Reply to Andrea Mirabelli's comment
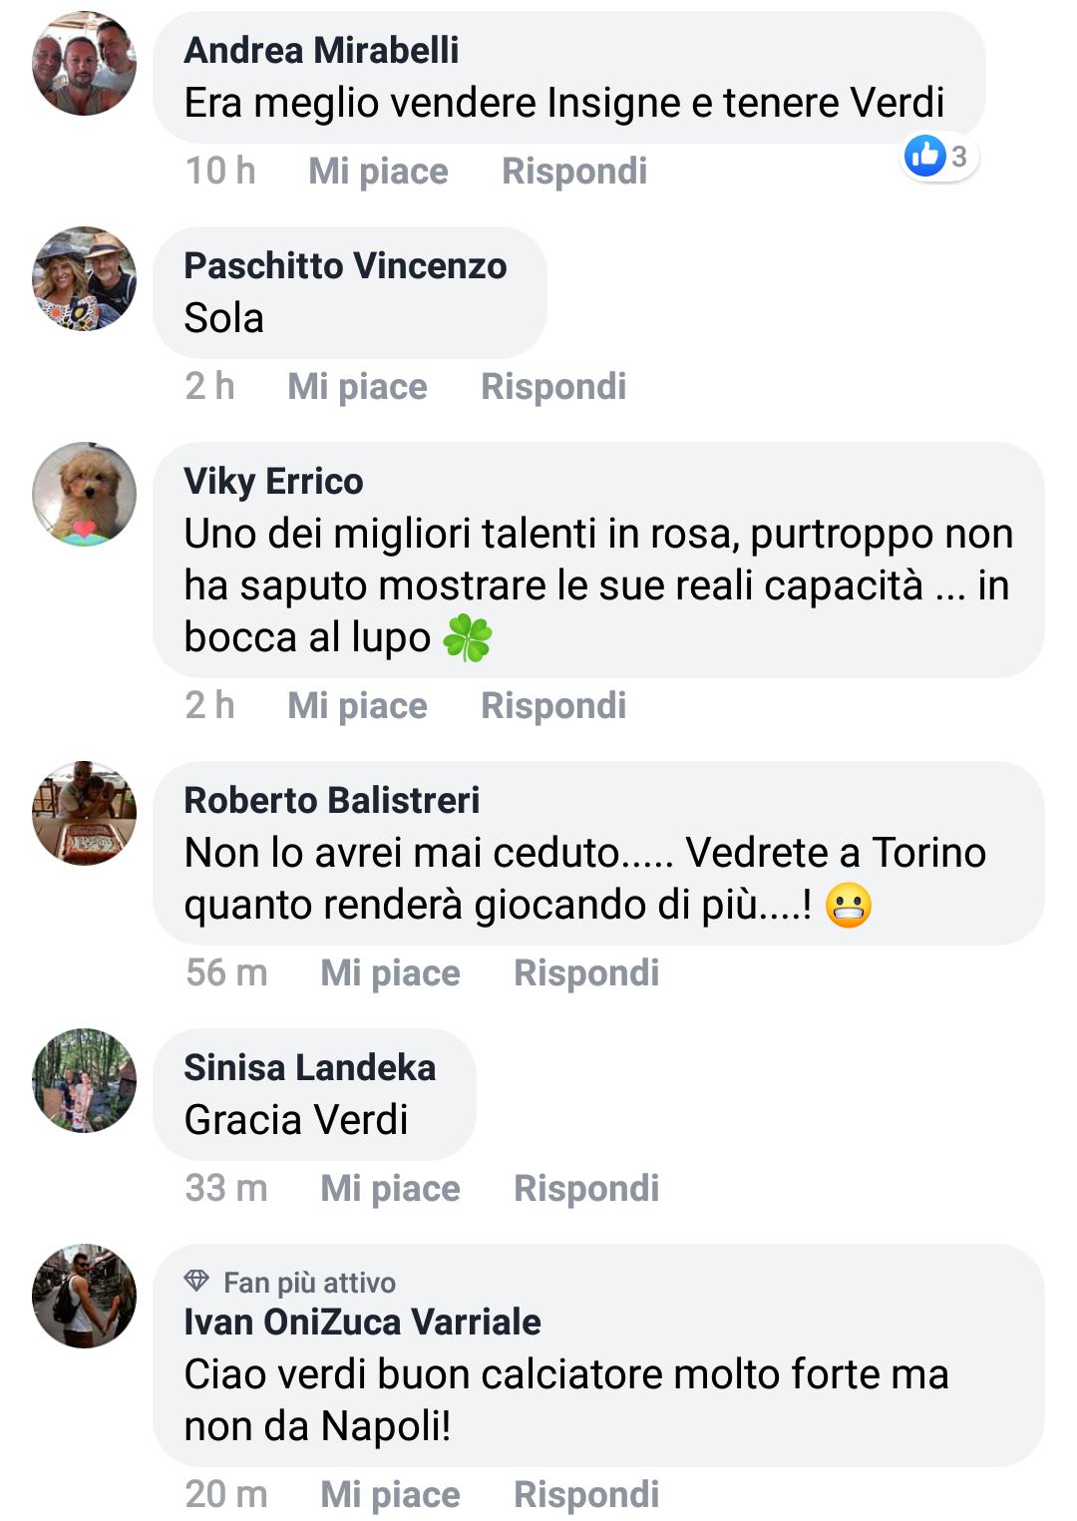1077x1521 pixels. point(574,172)
